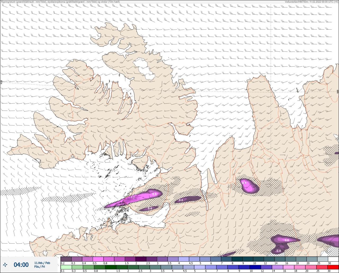Select the medium green lower-scale swatch above 0.5

(88, 267)
